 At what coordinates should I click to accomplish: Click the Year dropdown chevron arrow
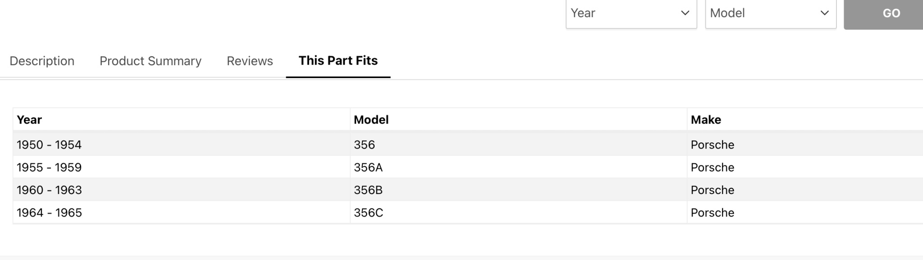pos(685,13)
